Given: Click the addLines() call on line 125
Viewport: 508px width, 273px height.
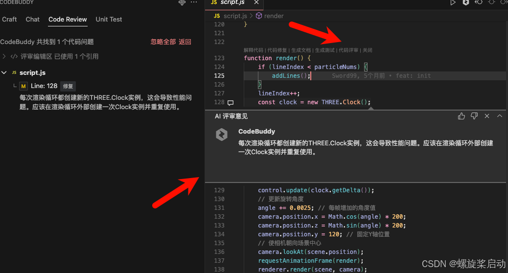Looking at the screenshot, I should (291, 76).
